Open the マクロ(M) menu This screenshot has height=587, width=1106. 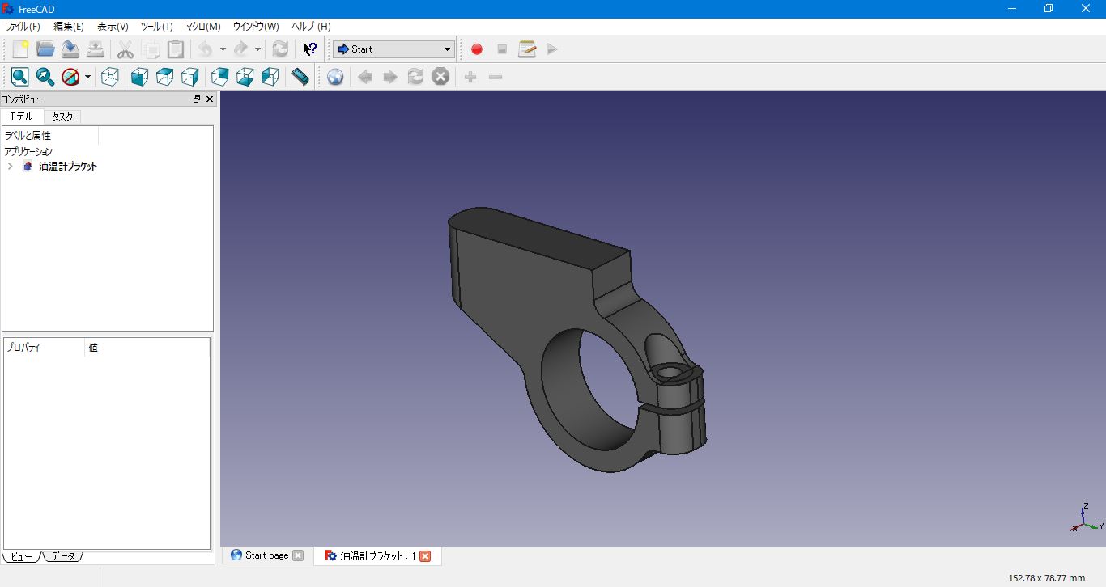click(202, 27)
